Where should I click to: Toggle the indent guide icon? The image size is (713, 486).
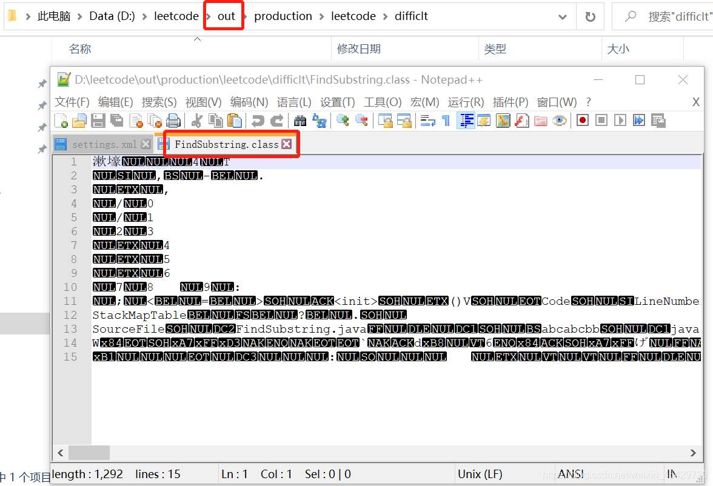coord(466,121)
